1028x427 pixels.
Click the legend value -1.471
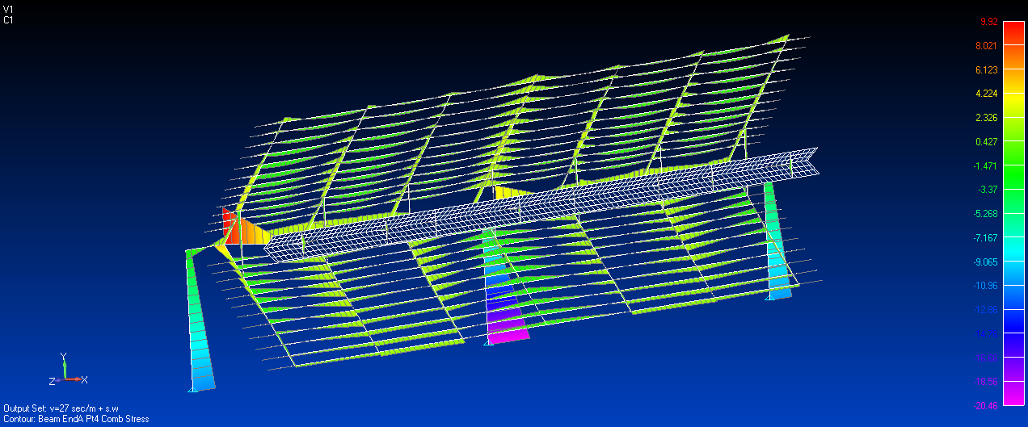pos(986,165)
